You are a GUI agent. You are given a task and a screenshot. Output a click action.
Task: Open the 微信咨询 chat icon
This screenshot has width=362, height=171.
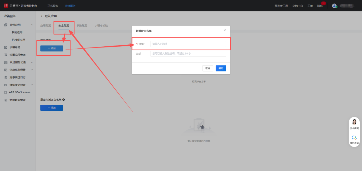coord(354,137)
